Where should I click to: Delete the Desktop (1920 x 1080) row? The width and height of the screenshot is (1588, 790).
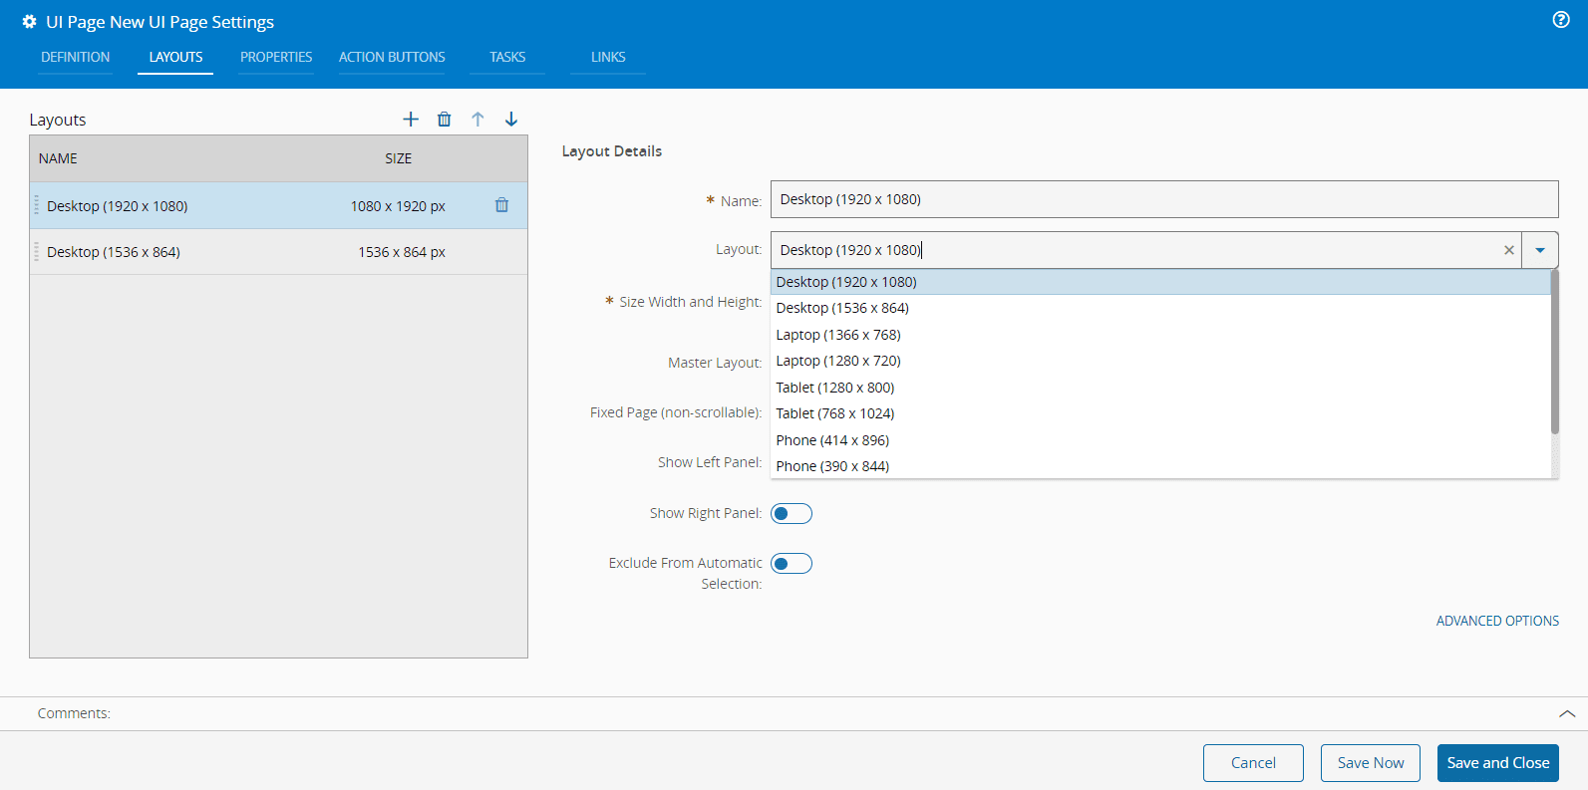coord(501,205)
